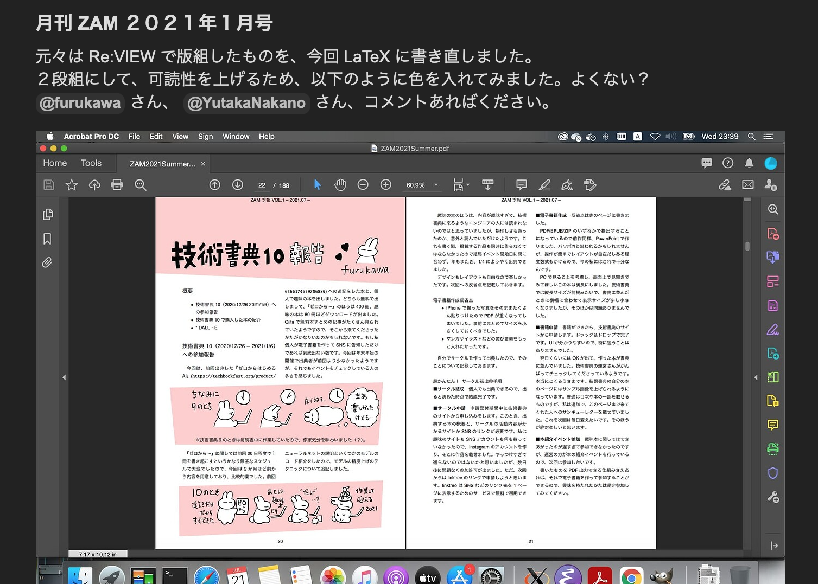This screenshot has width=818, height=584.
Task: Close the ZAM2021Summer tab
Action: coord(203,164)
